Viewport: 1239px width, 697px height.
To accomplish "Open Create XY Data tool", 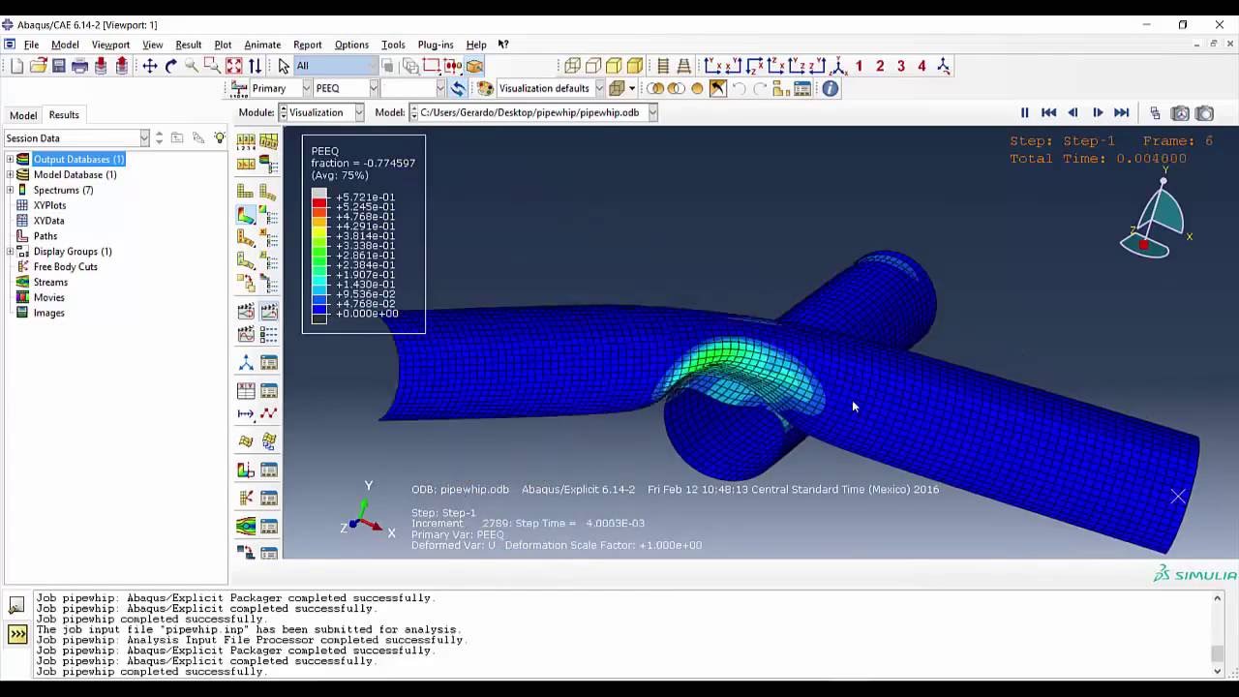I will click(246, 390).
